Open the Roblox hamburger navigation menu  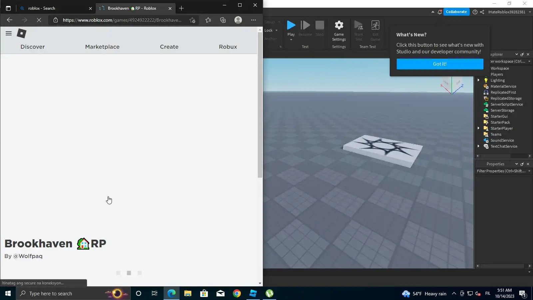pos(9,33)
